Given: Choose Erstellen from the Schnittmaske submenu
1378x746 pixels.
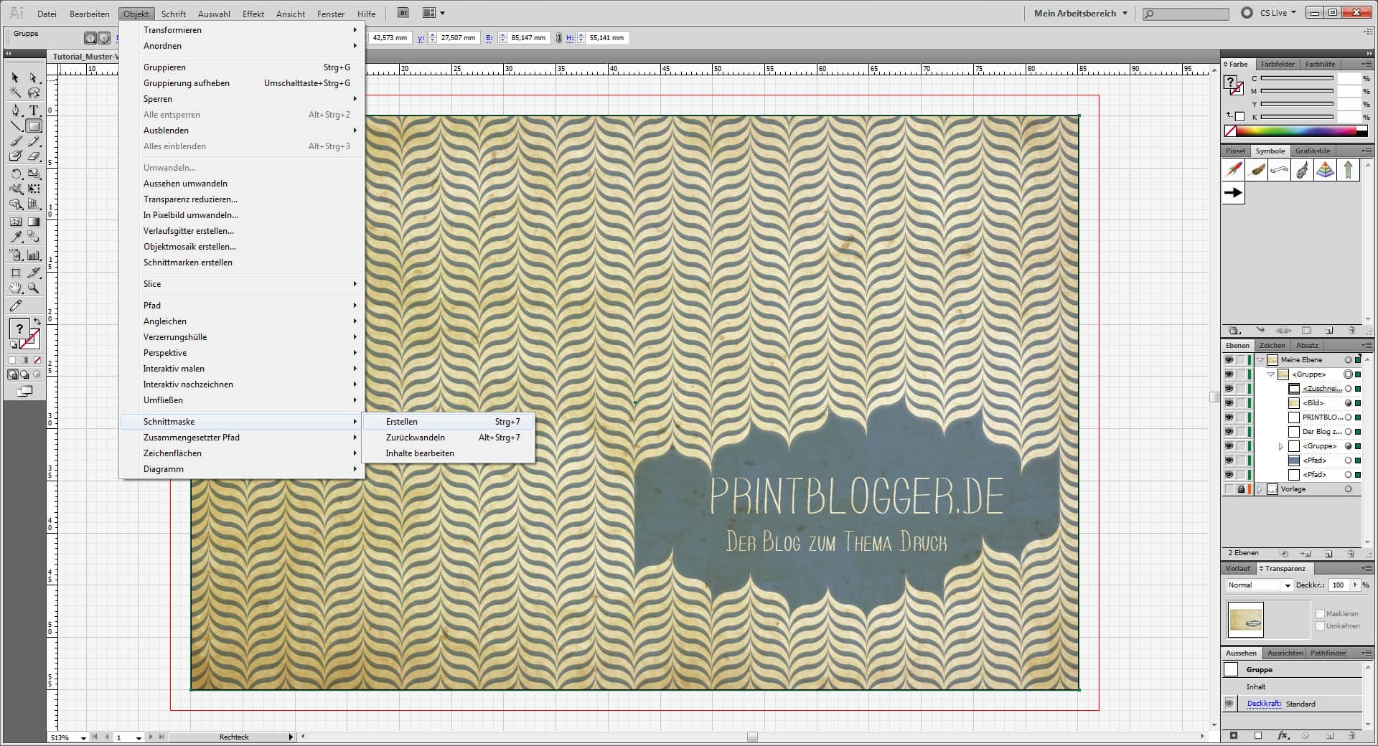Looking at the screenshot, I should coord(401,422).
